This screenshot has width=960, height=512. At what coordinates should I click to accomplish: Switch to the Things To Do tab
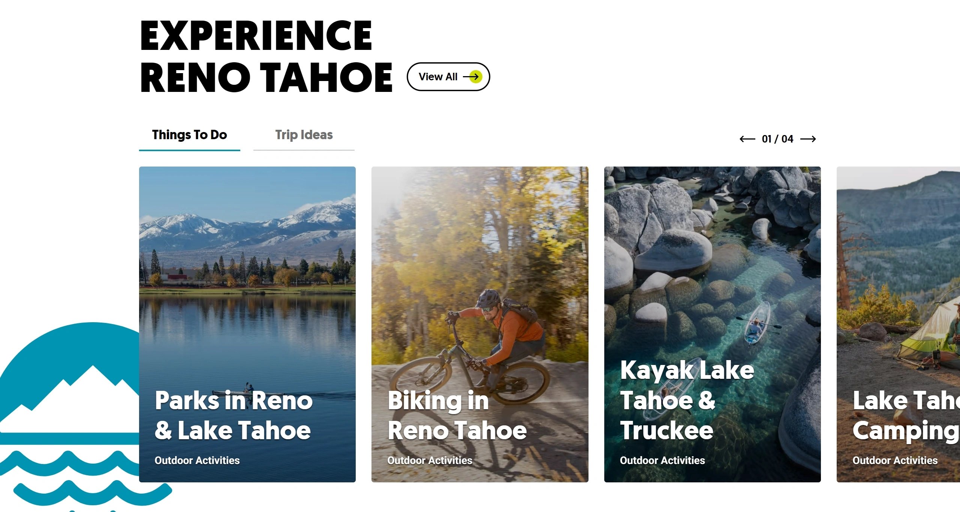click(189, 135)
